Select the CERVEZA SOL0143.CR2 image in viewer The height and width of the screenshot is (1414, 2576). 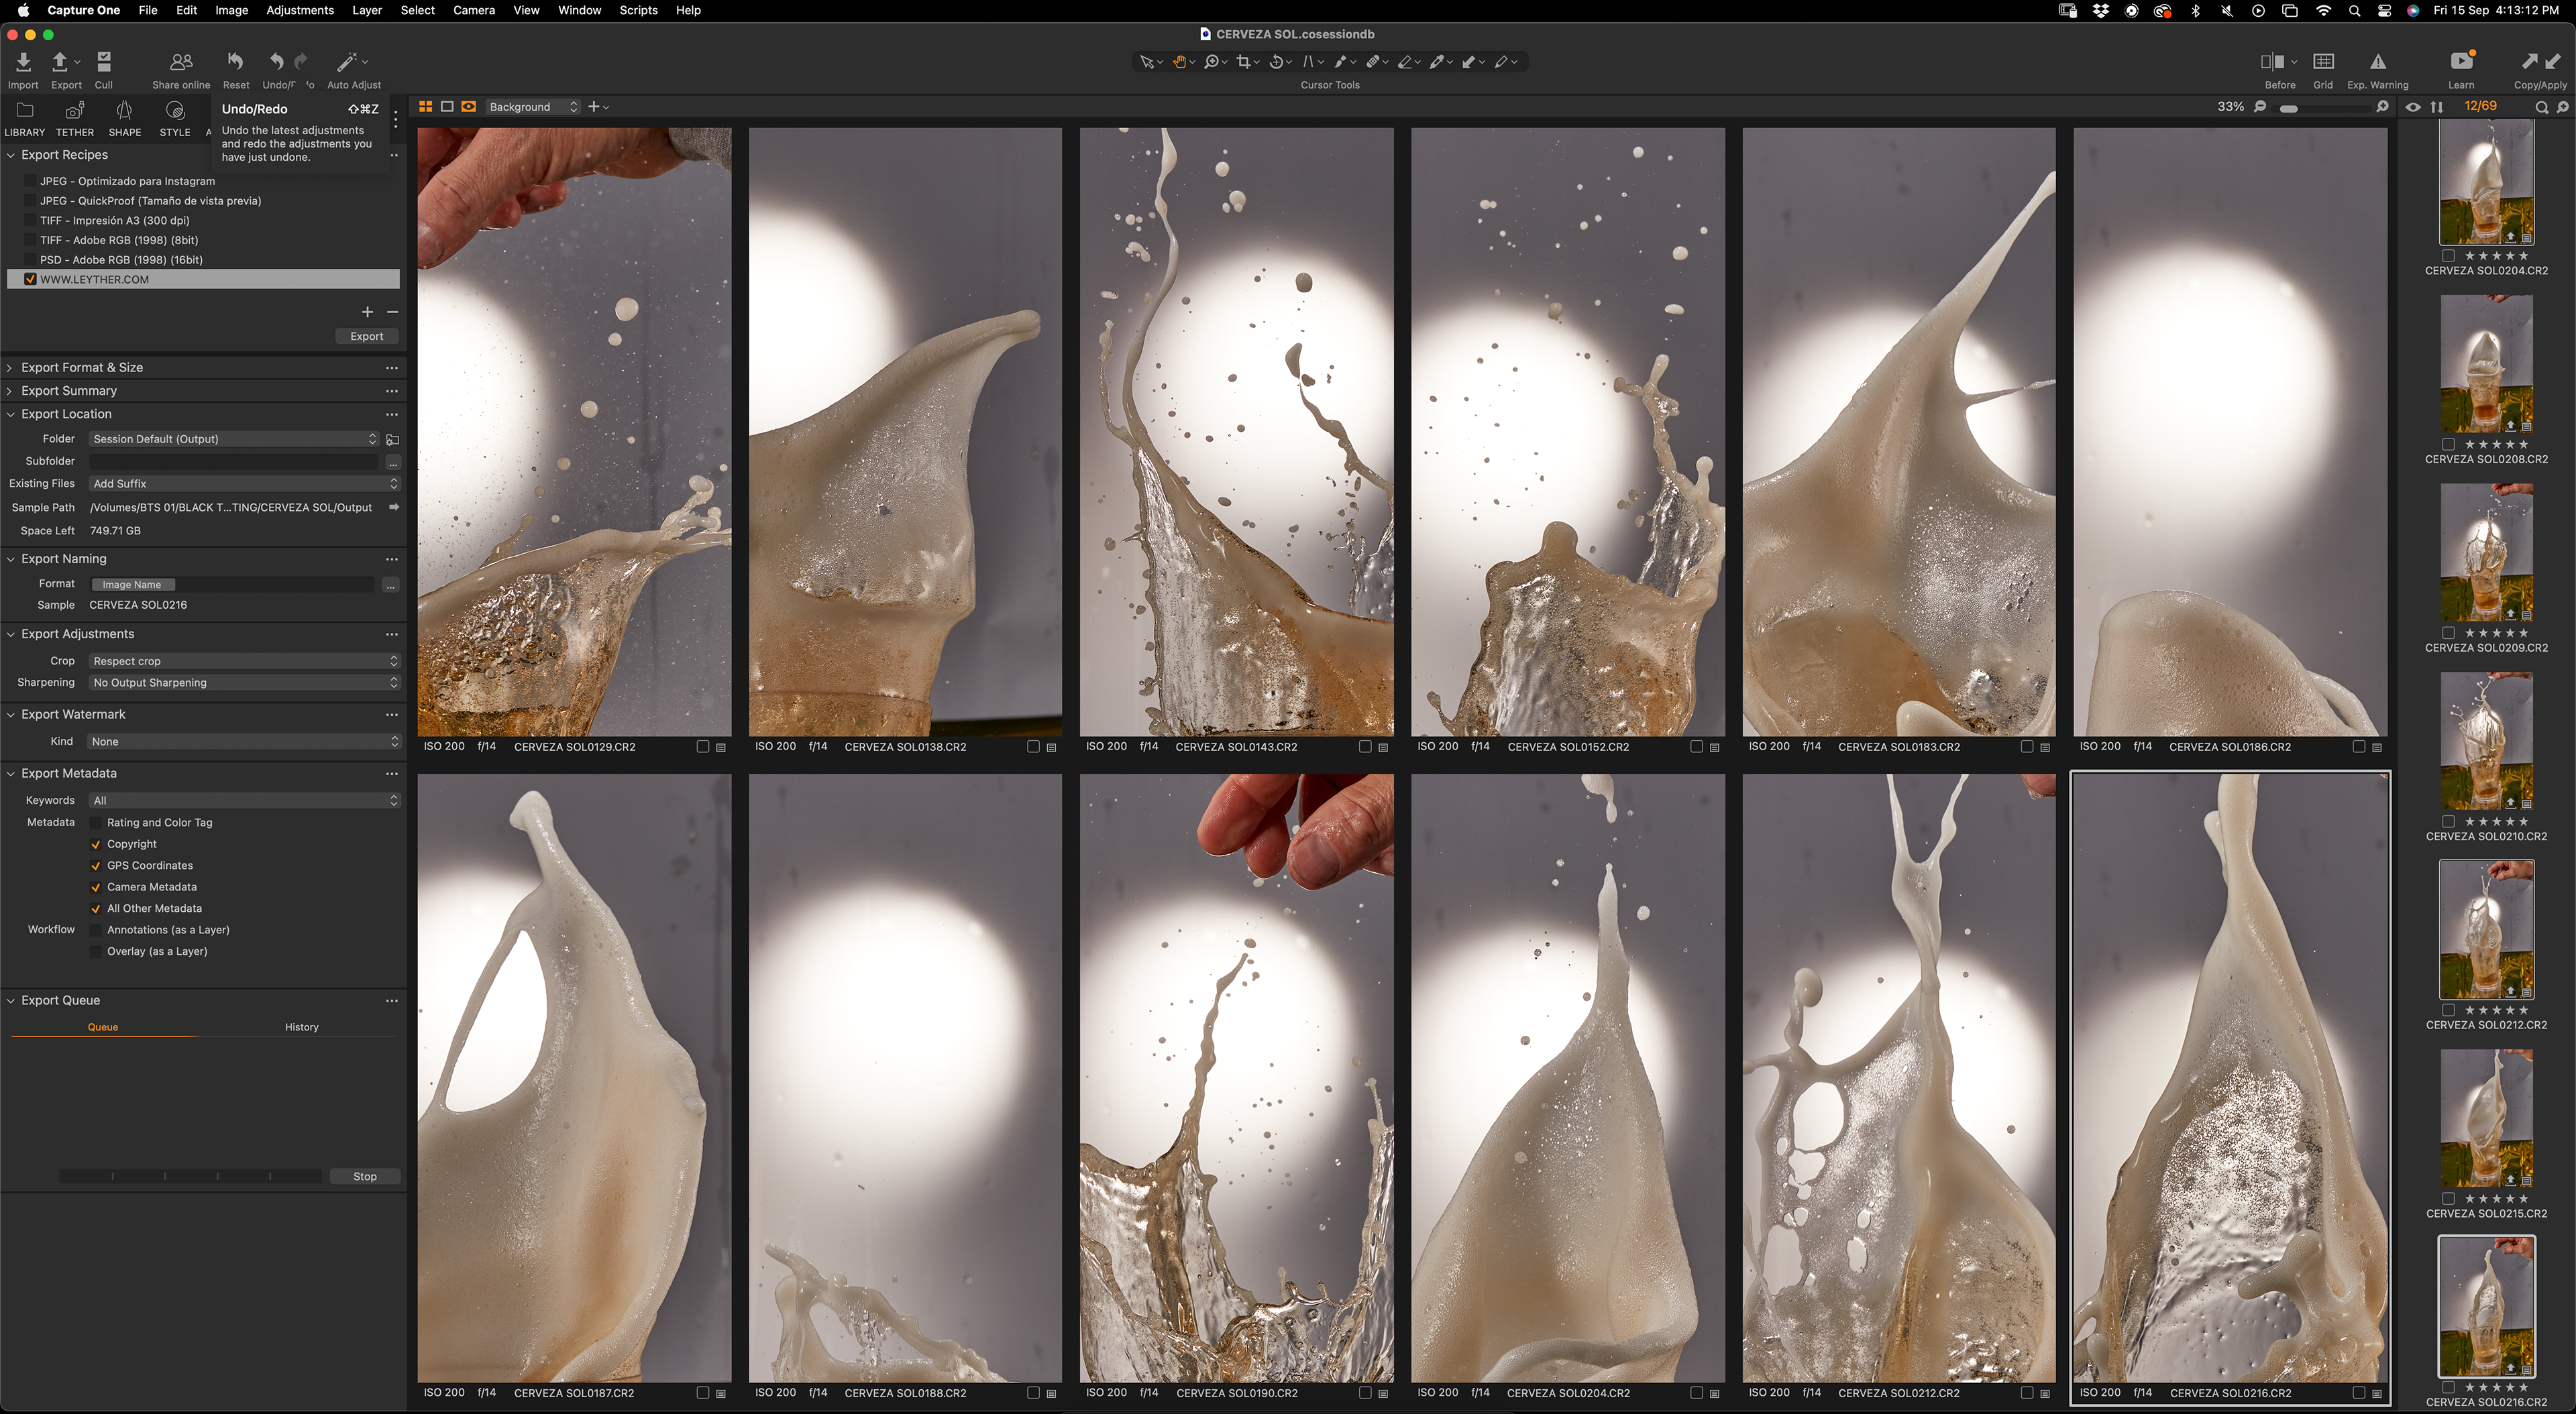click(1236, 432)
